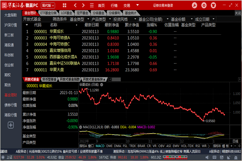
Task: Switch to the 基金统计 tab
Action: coord(131,13)
